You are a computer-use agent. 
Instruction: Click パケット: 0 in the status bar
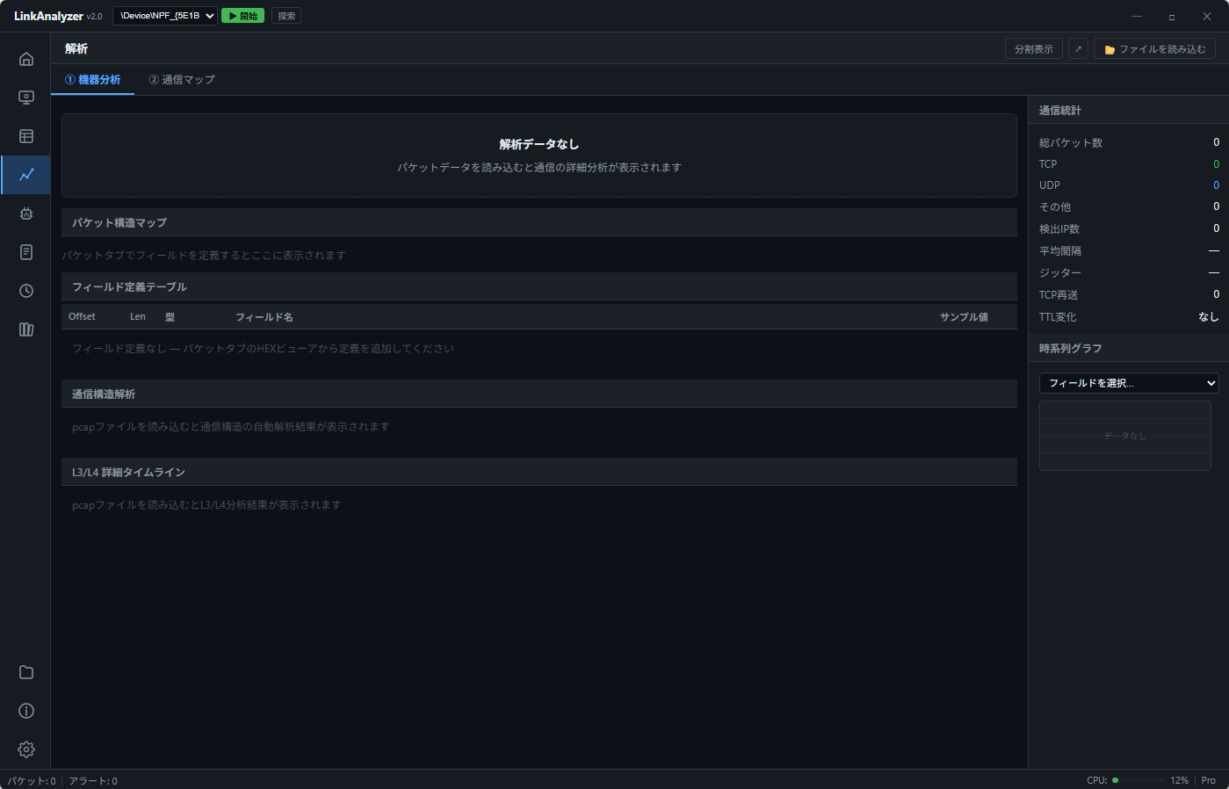coord(32,781)
